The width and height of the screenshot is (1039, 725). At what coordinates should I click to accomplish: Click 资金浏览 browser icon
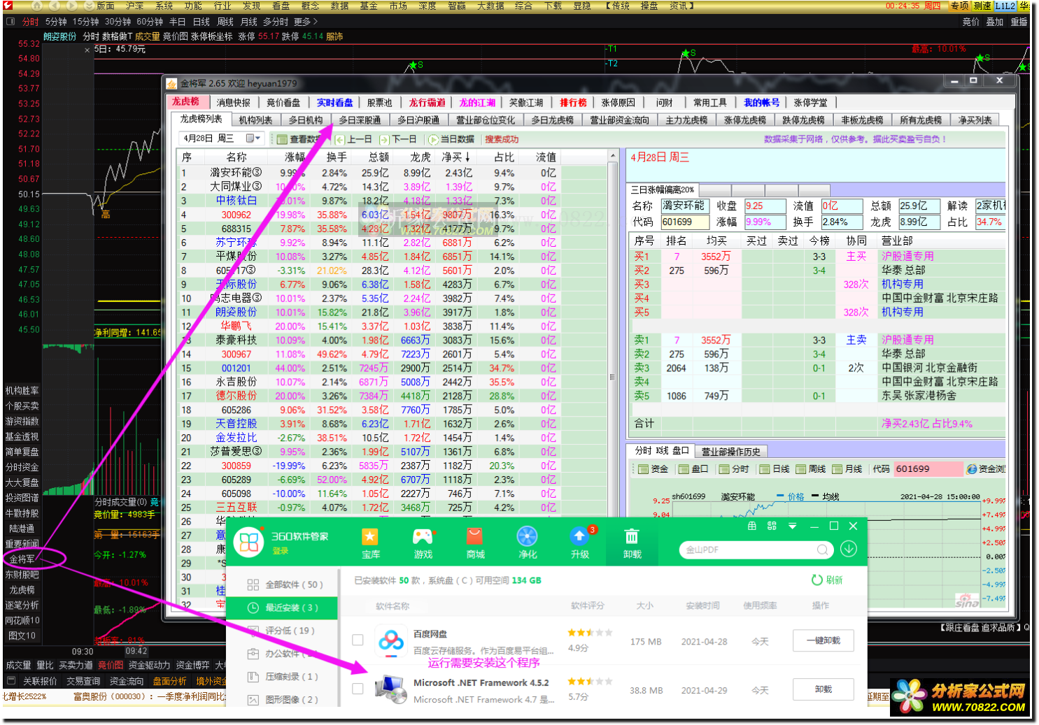point(972,469)
